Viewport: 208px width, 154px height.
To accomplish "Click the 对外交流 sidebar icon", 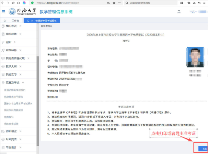I will click(x=3, y=139).
